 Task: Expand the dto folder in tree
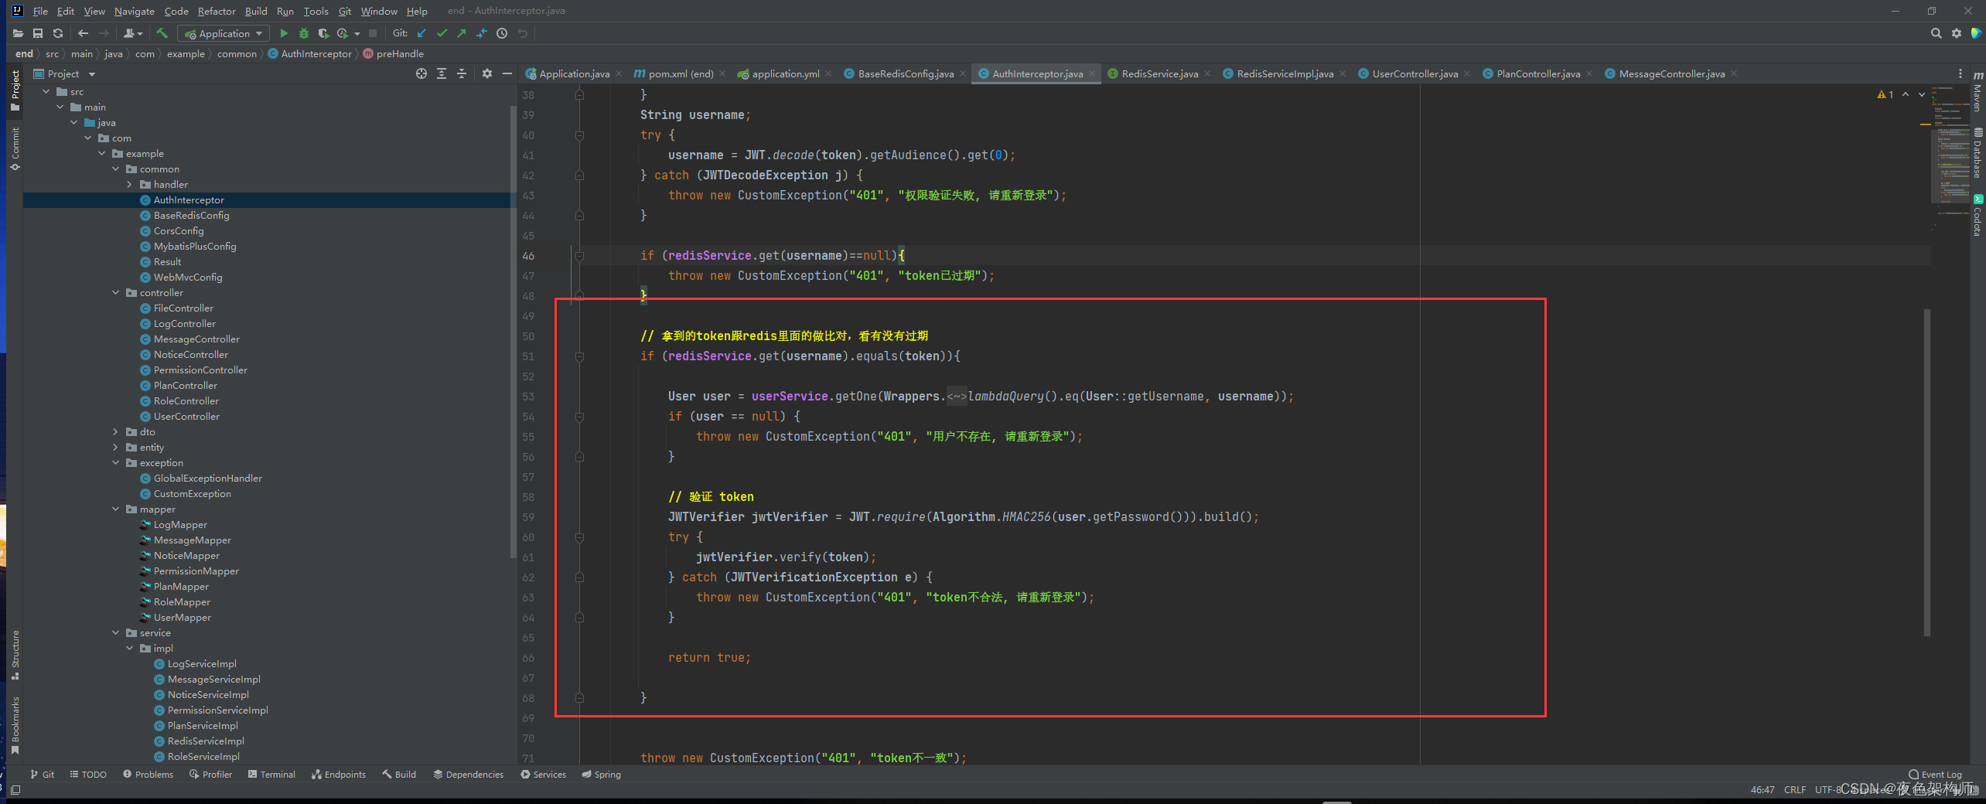(115, 431)
